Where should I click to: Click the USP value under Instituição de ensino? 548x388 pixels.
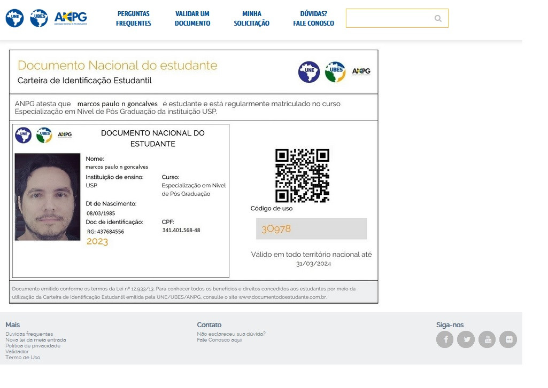(91, 185)
